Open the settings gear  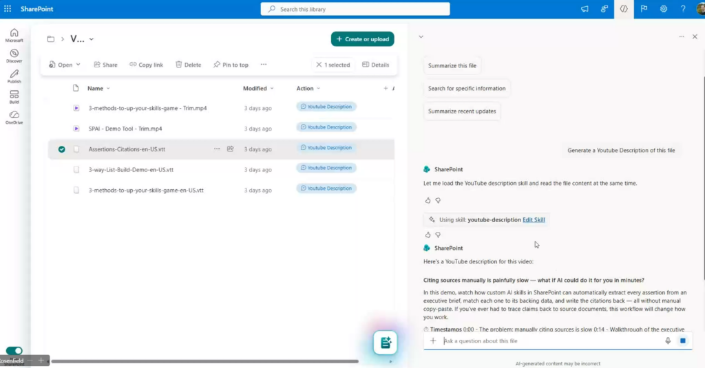point(664,9)
